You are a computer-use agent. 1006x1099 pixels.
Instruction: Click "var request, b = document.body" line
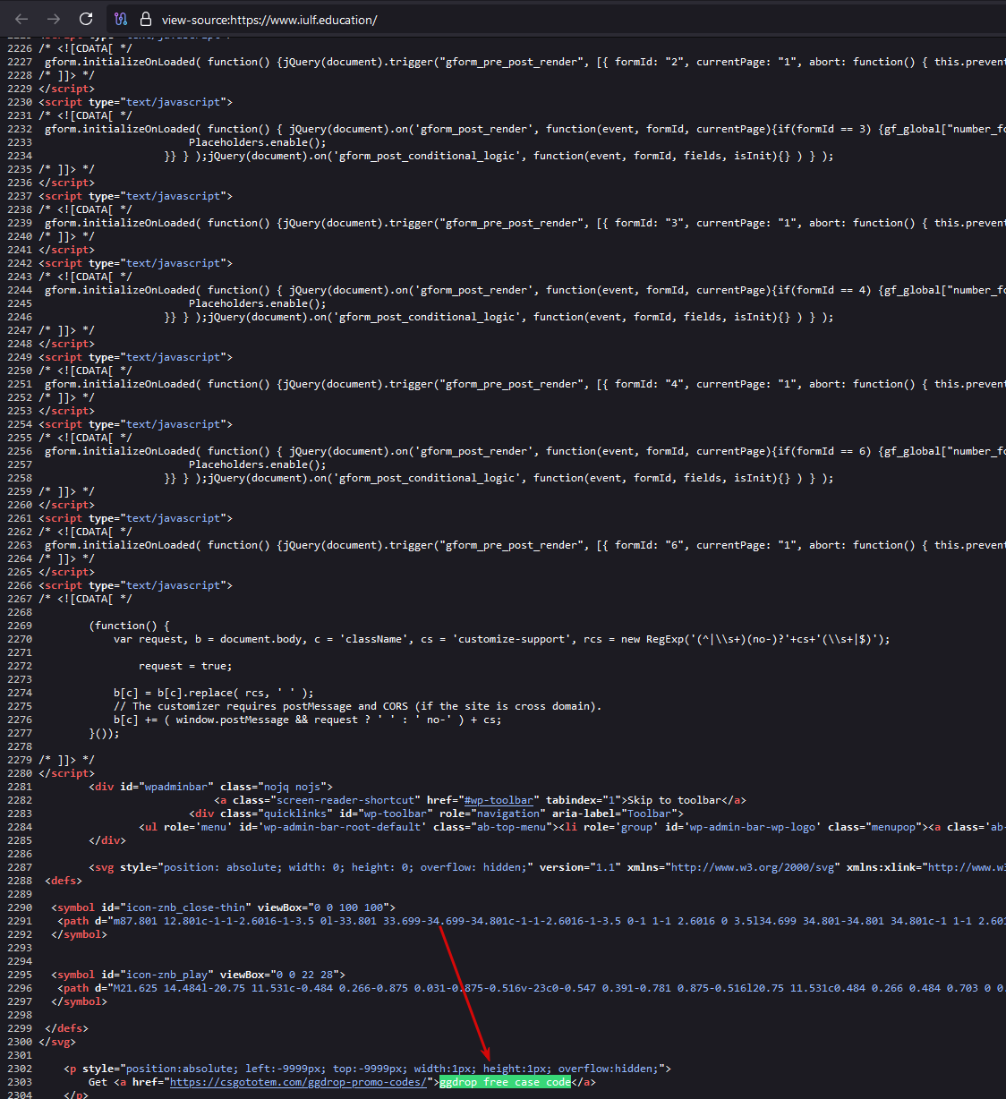click(x=502, y=639)
